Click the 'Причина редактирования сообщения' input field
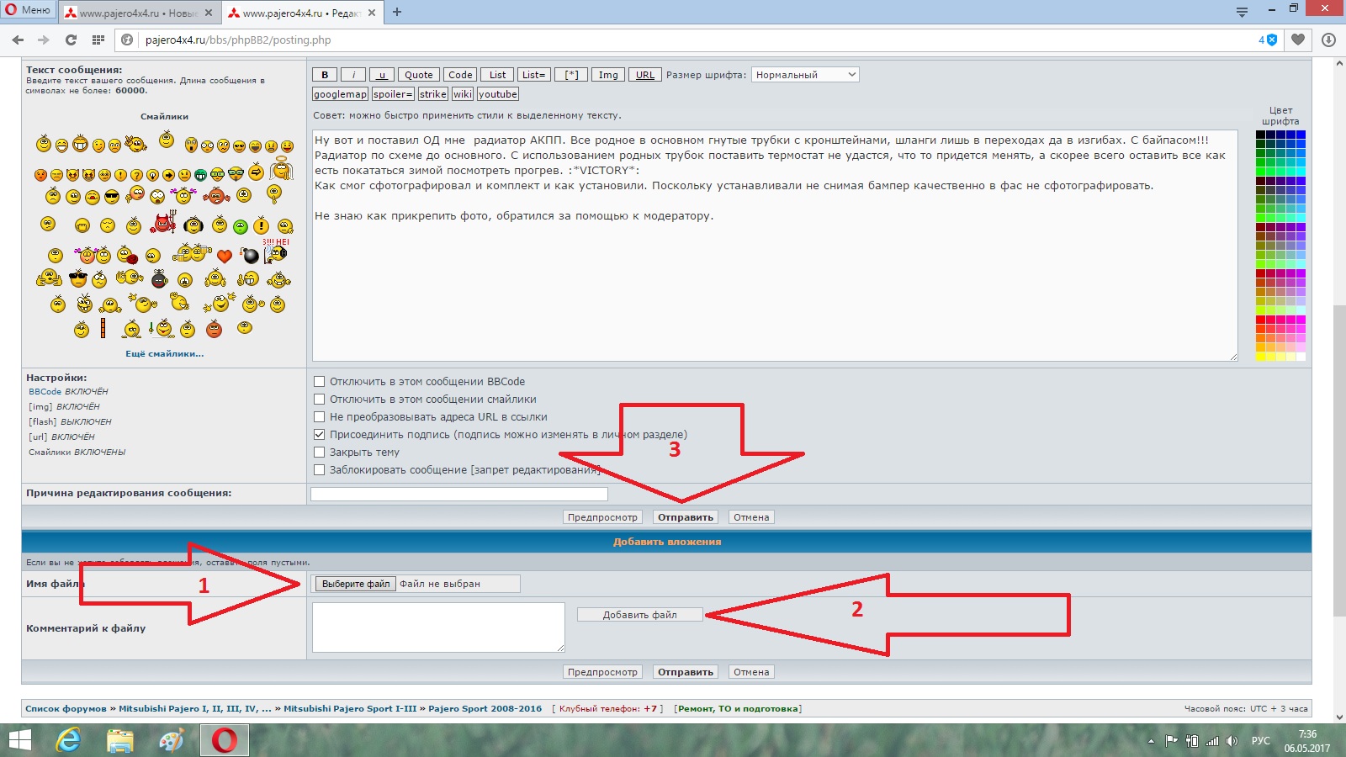The image size is (1346, 757). tap(458, 494)
